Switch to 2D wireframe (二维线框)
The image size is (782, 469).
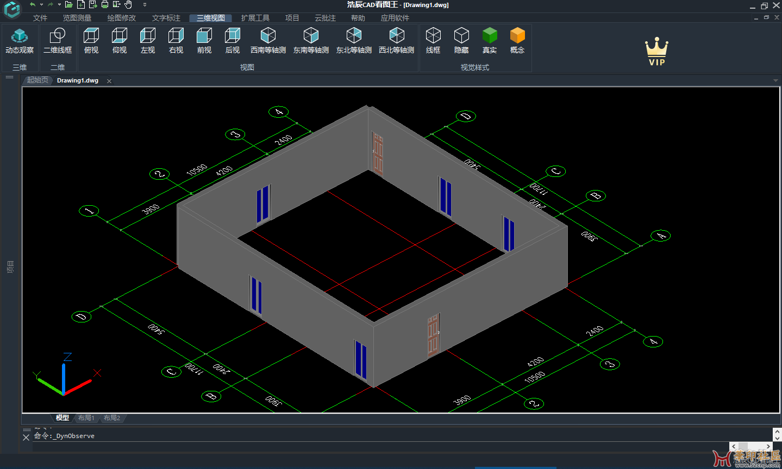[58, 41]
